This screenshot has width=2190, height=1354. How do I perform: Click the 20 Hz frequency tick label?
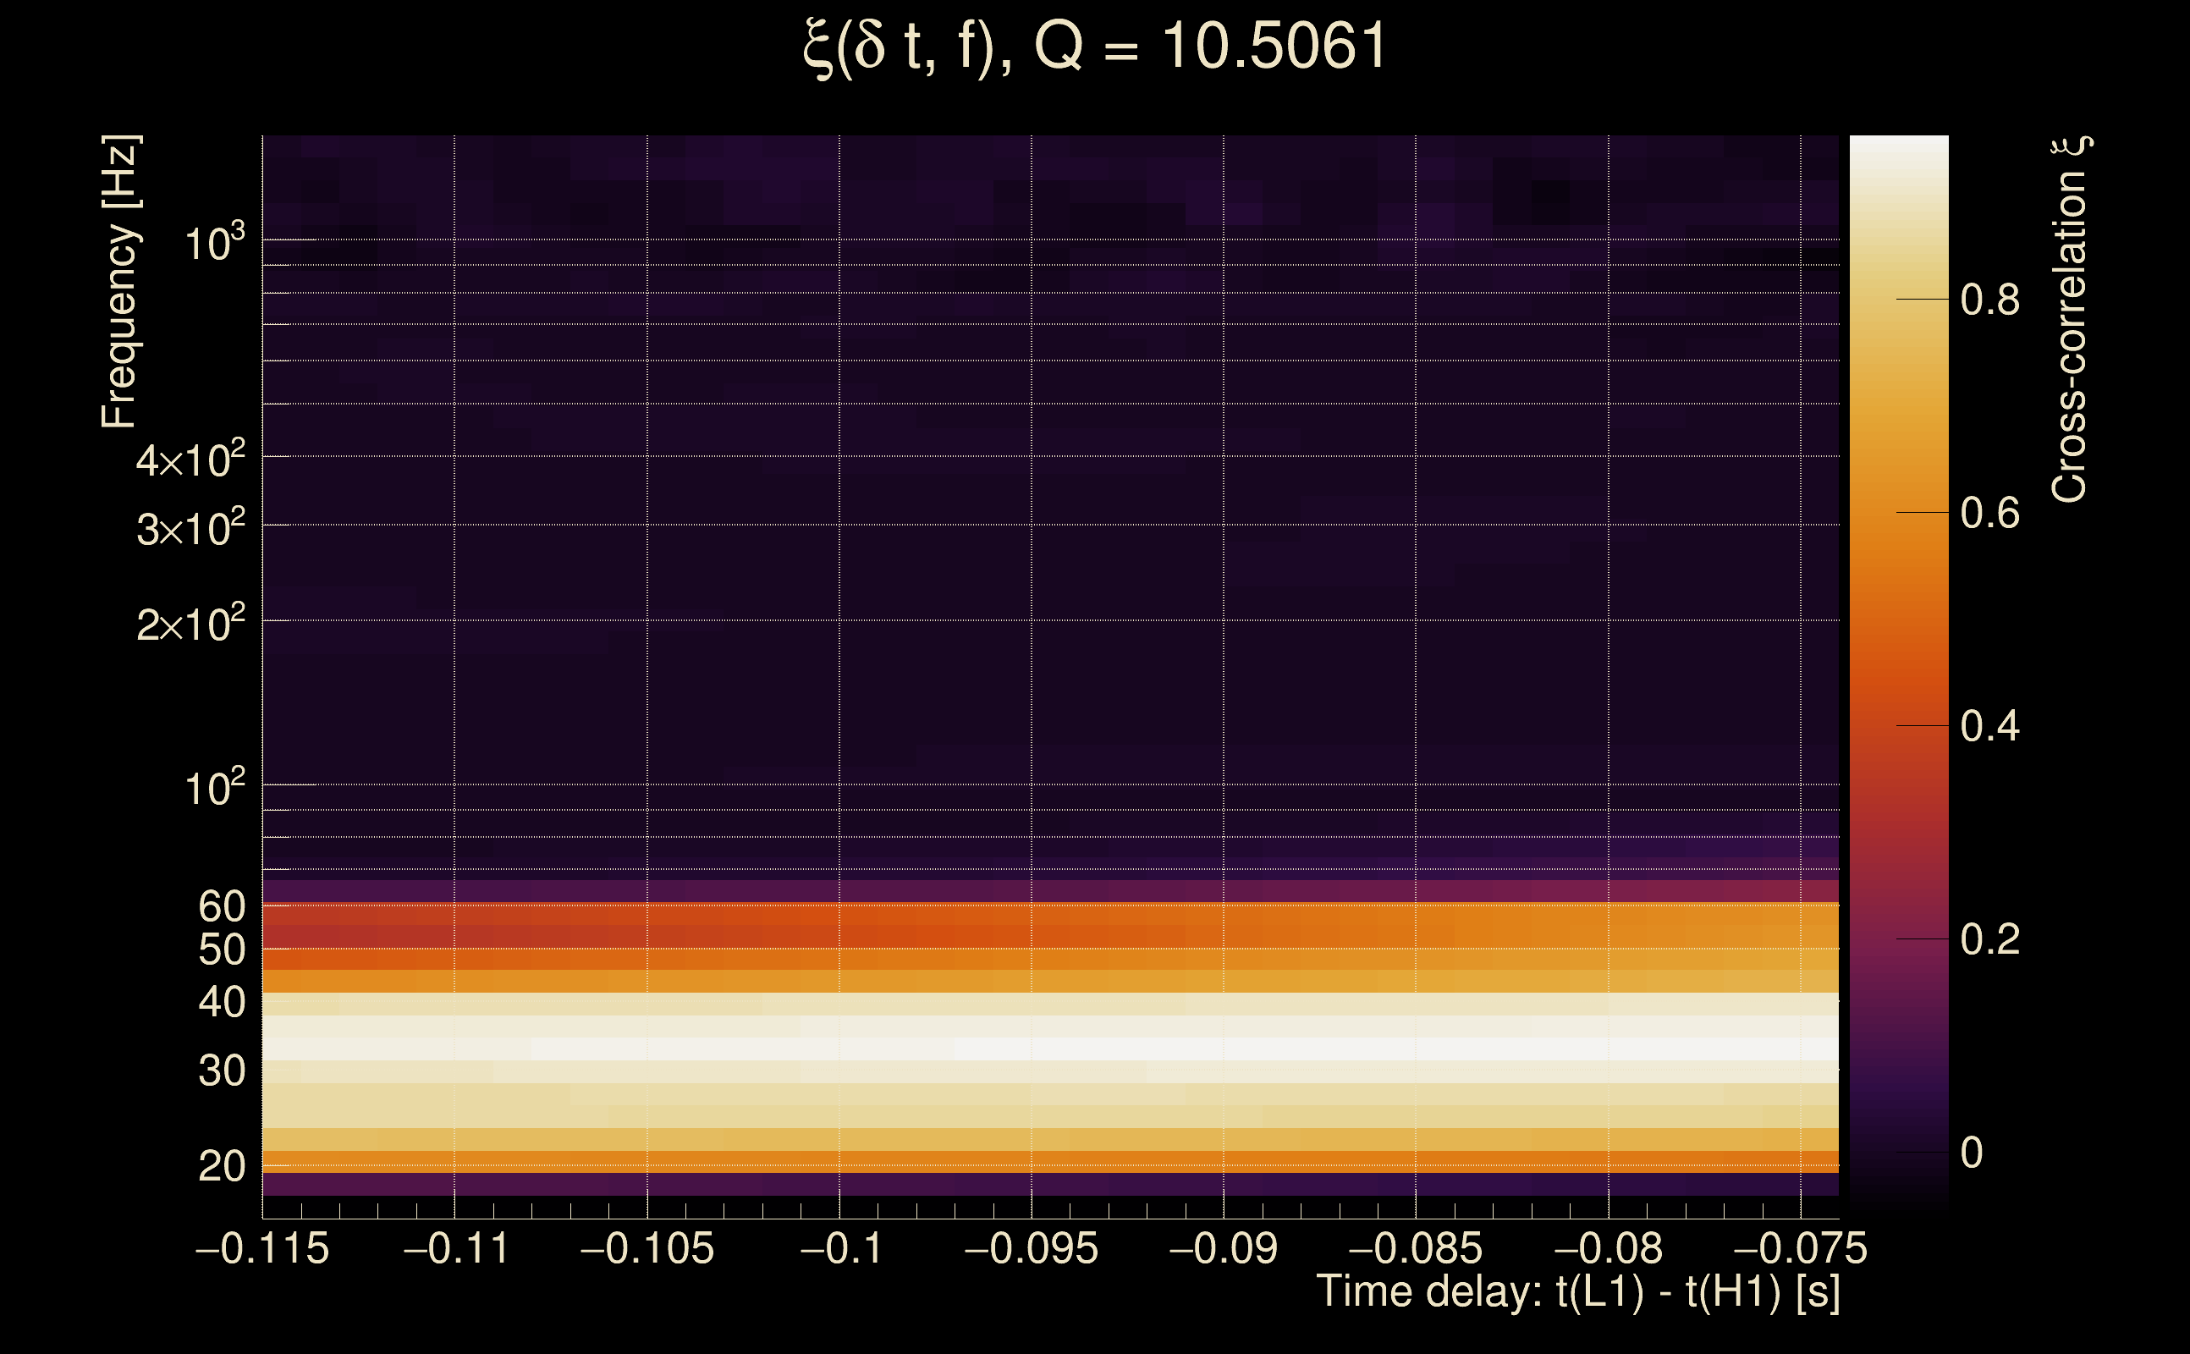coord(221,1167)
